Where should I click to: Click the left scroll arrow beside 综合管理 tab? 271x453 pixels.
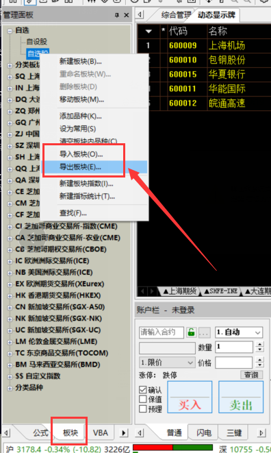140,14
